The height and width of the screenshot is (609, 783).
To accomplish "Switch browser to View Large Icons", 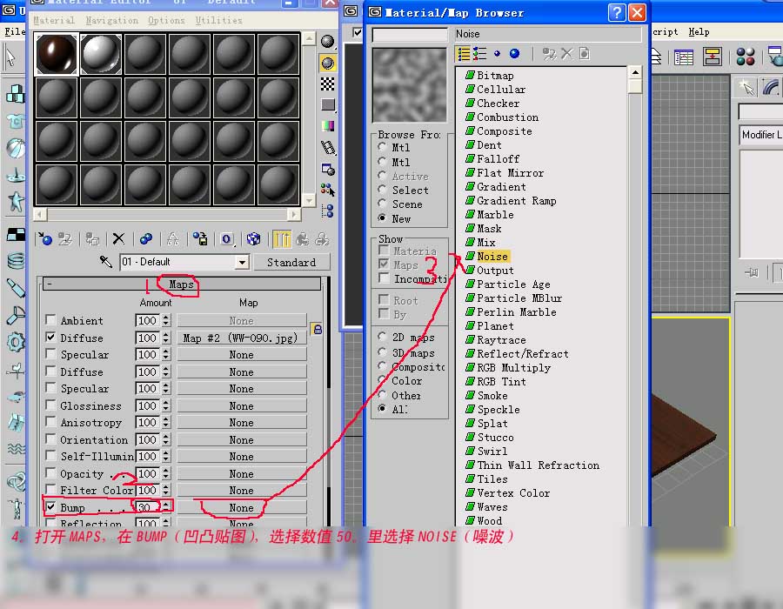I will click(514, 53).
